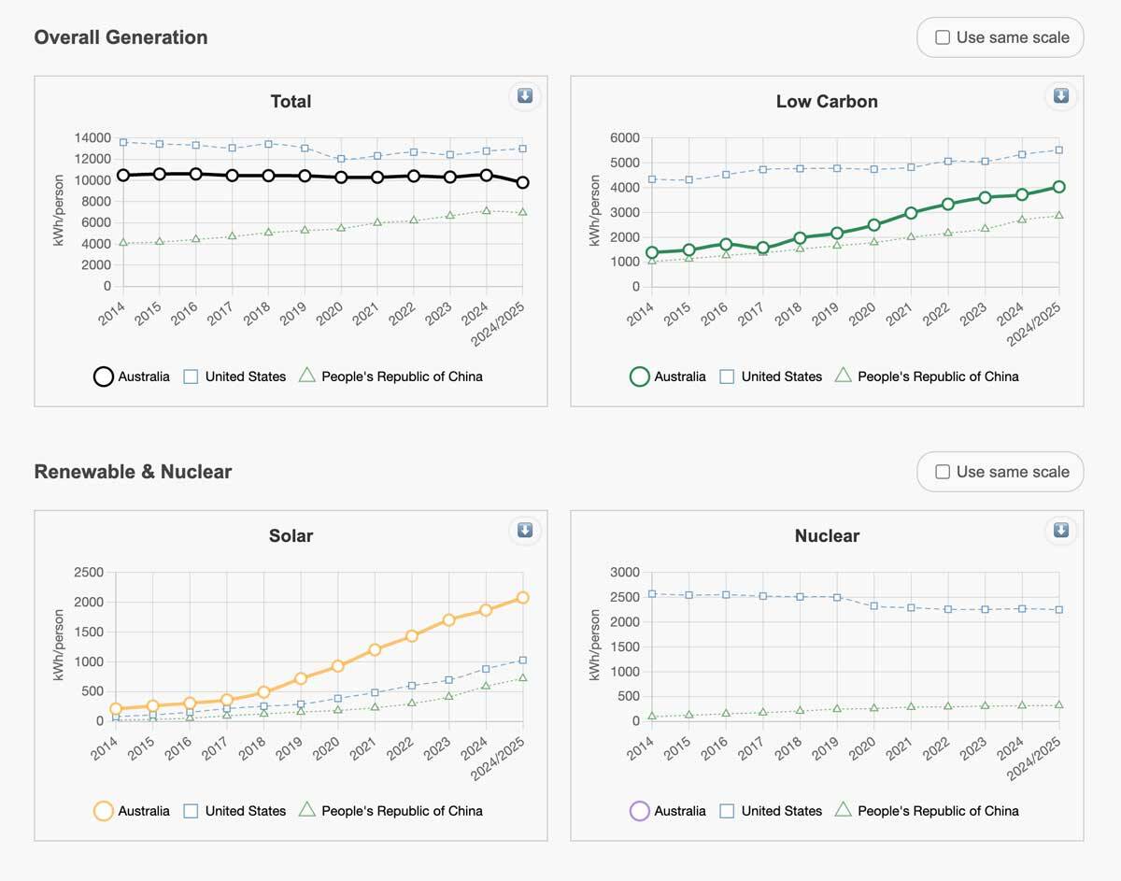Click the Renewable & Nuclear section heading
Screen dimensions: 1121x881
coord(133,472)
